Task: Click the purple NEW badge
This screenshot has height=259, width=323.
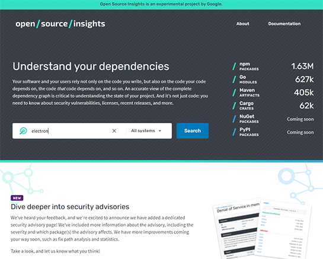Action: (17, 198)
